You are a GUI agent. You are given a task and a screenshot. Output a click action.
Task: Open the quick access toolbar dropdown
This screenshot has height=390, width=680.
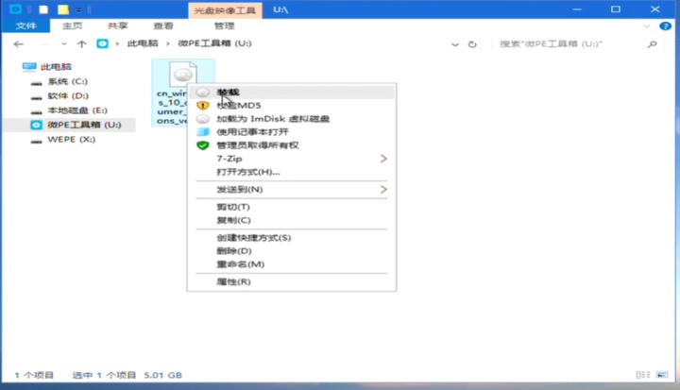tap(79, 10)
